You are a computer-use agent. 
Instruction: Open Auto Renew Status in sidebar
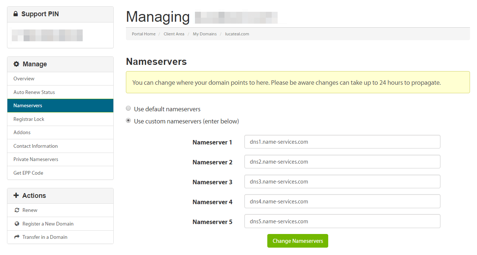coord(34,92)
